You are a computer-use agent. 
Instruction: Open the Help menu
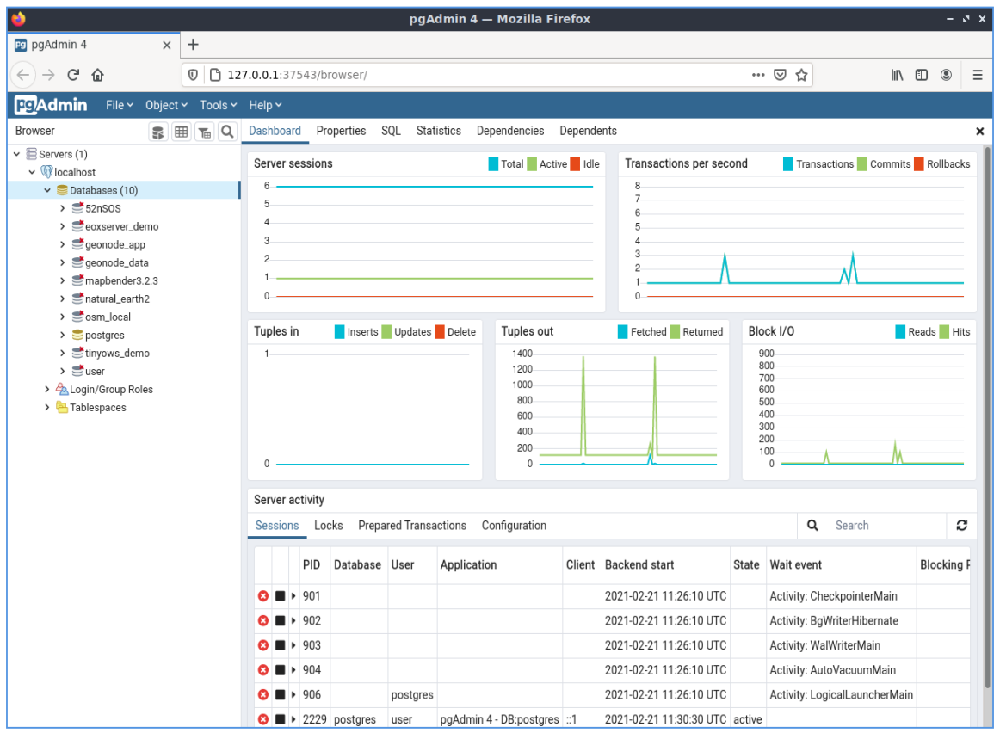tap(265, 105)
